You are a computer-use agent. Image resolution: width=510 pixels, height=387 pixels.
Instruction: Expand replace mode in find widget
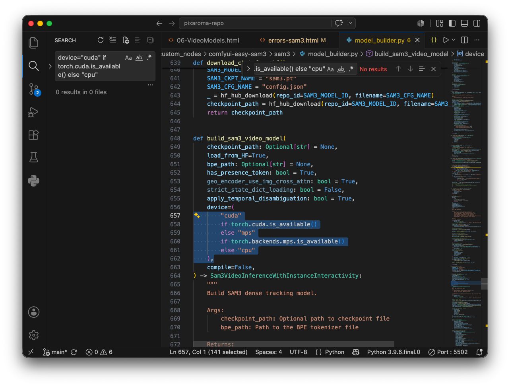(x=248, y=69)
